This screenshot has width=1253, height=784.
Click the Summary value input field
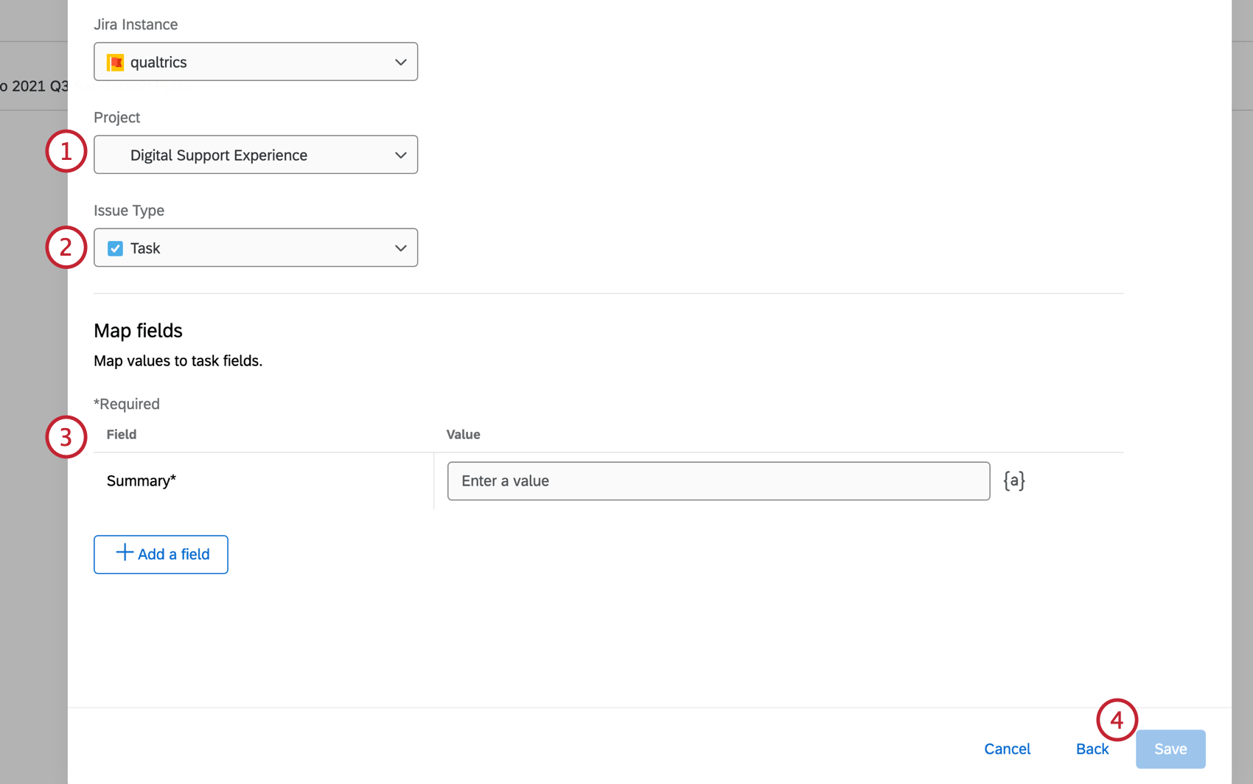(719, 480)
